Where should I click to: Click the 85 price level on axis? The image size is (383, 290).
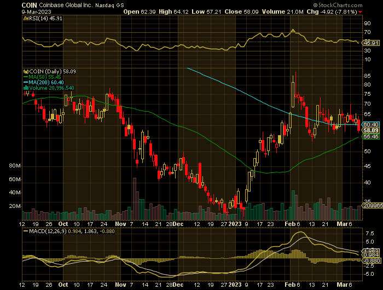pos(367,76)
